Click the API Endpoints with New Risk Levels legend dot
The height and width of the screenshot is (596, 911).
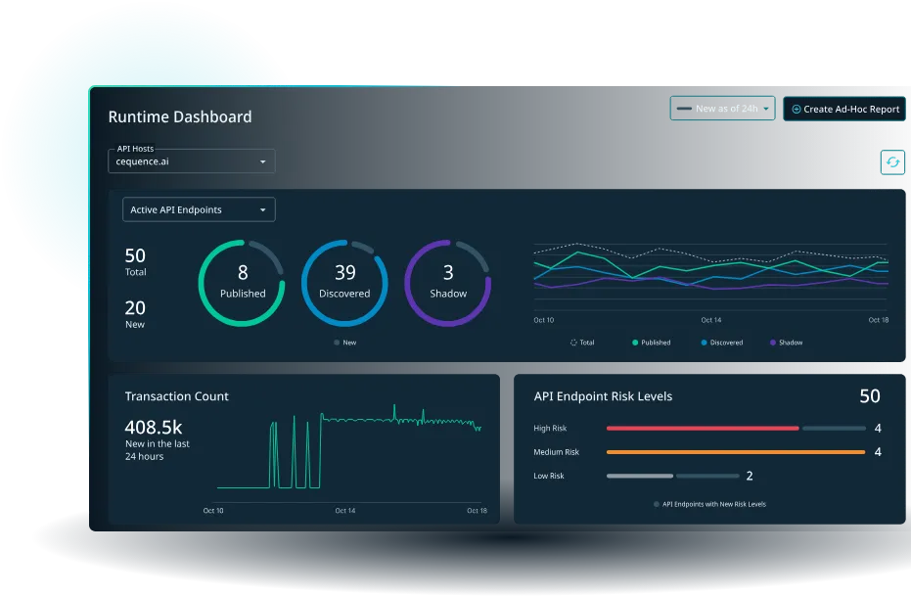(x=655, y=503)
